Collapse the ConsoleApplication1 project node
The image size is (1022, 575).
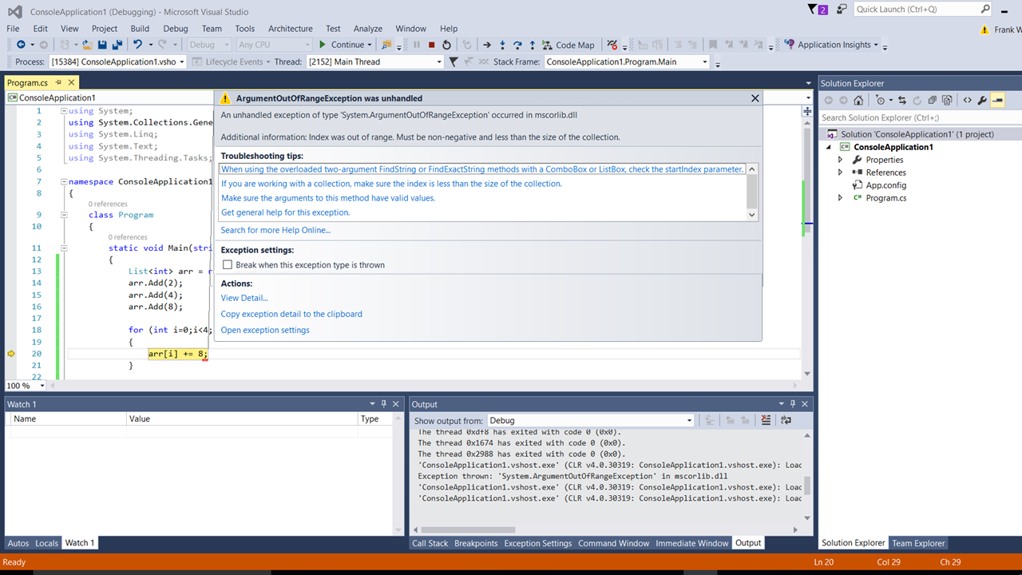[828, 147]
